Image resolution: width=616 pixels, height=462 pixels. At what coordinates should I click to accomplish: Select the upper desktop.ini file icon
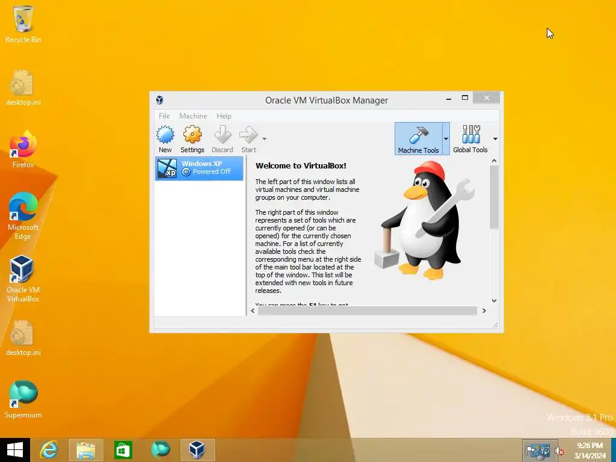(23, 88)
